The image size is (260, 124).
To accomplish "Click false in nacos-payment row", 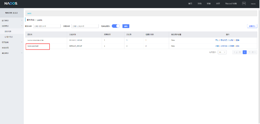I will 173,46.
